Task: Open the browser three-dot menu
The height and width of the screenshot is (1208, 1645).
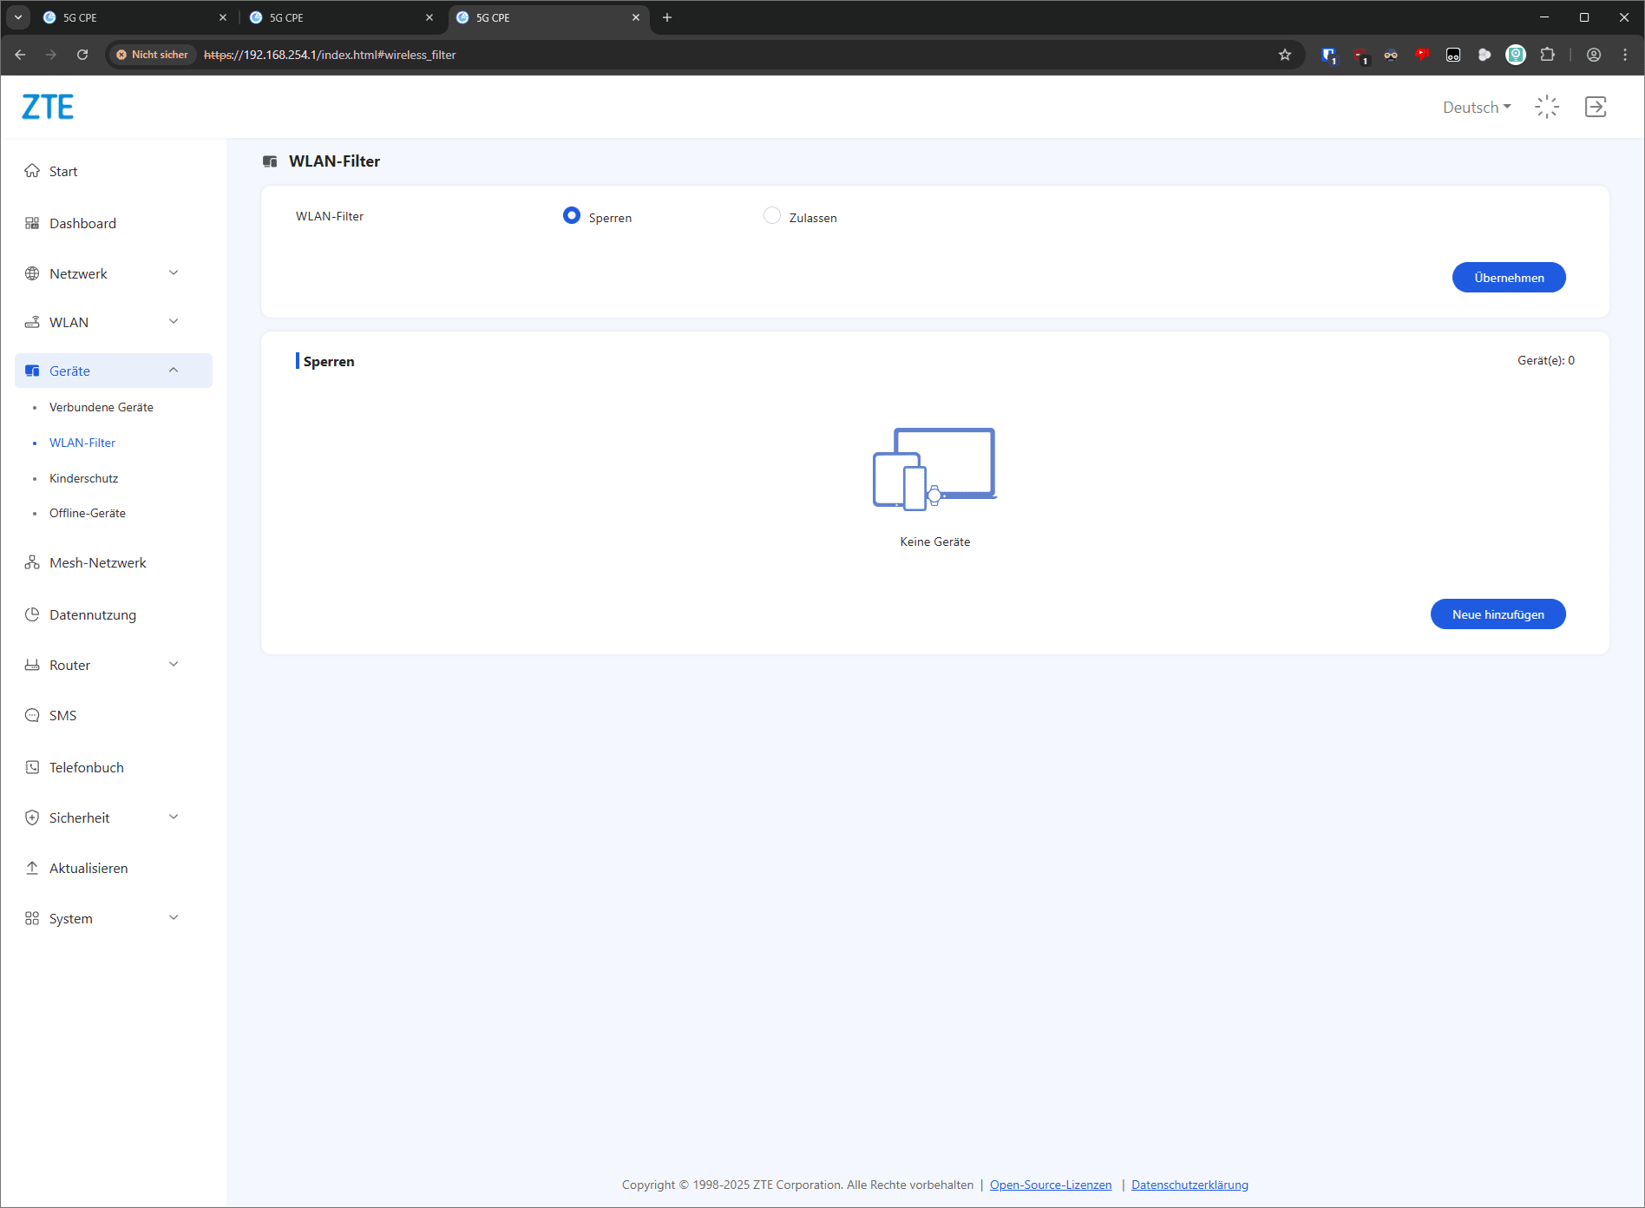Action: 1625,55
